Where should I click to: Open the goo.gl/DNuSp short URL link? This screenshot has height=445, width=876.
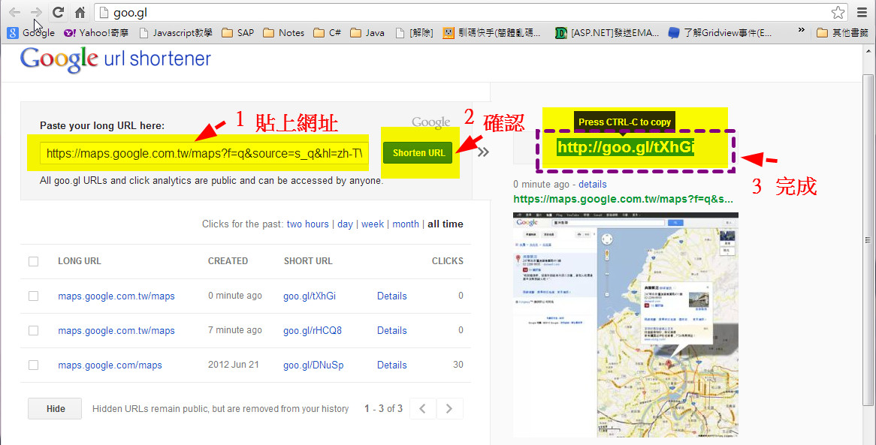click(313, 365)
